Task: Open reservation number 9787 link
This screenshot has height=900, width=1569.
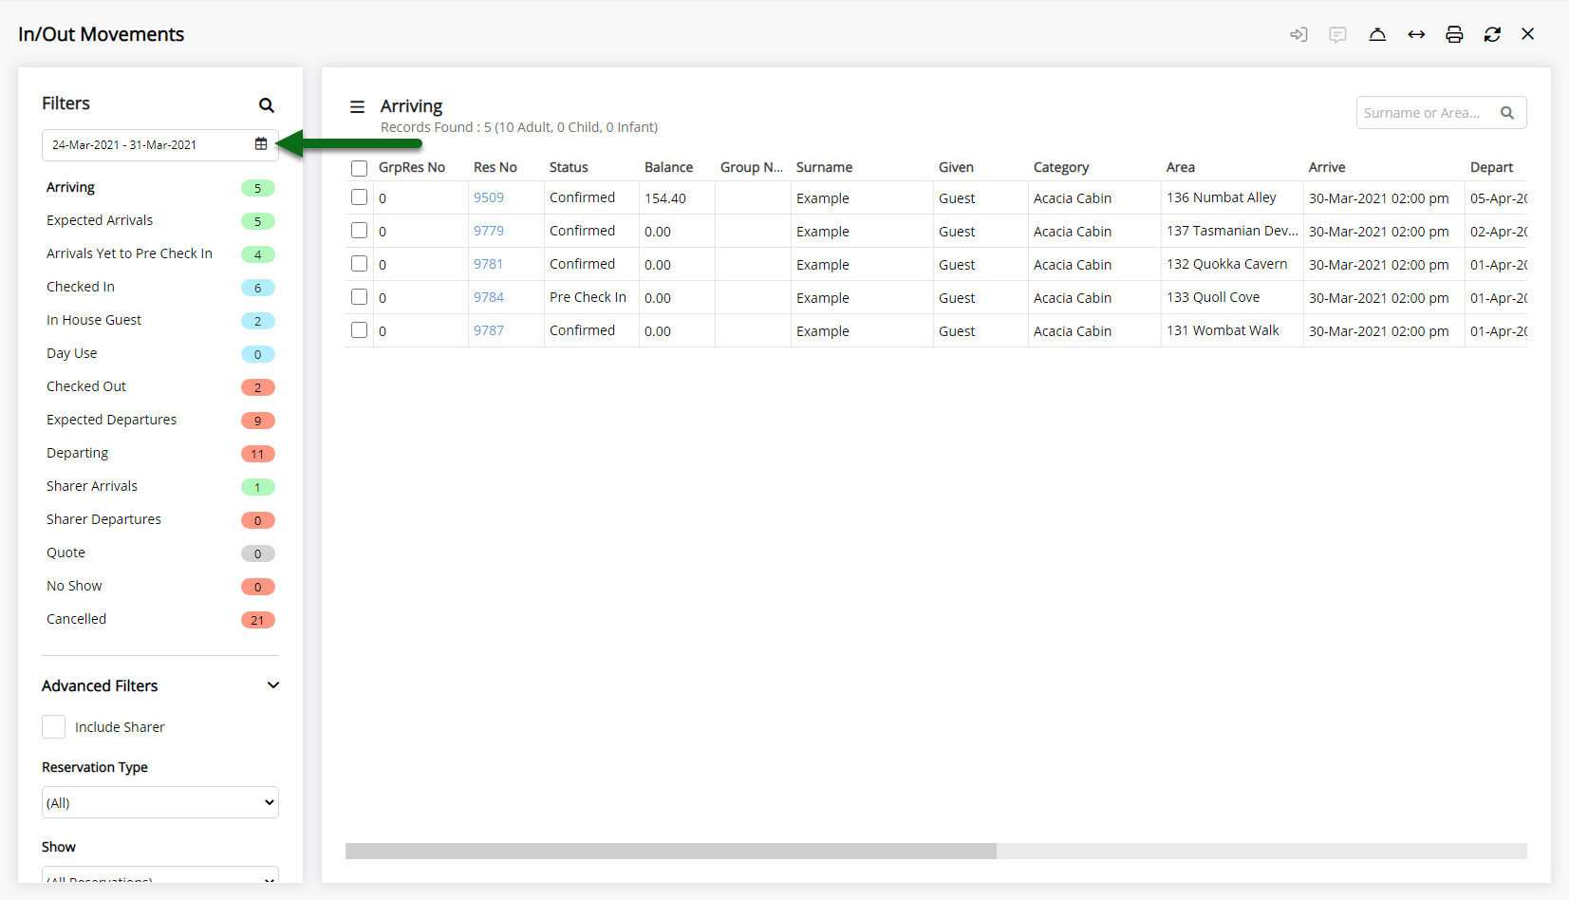Action: [x=489, y=330]
